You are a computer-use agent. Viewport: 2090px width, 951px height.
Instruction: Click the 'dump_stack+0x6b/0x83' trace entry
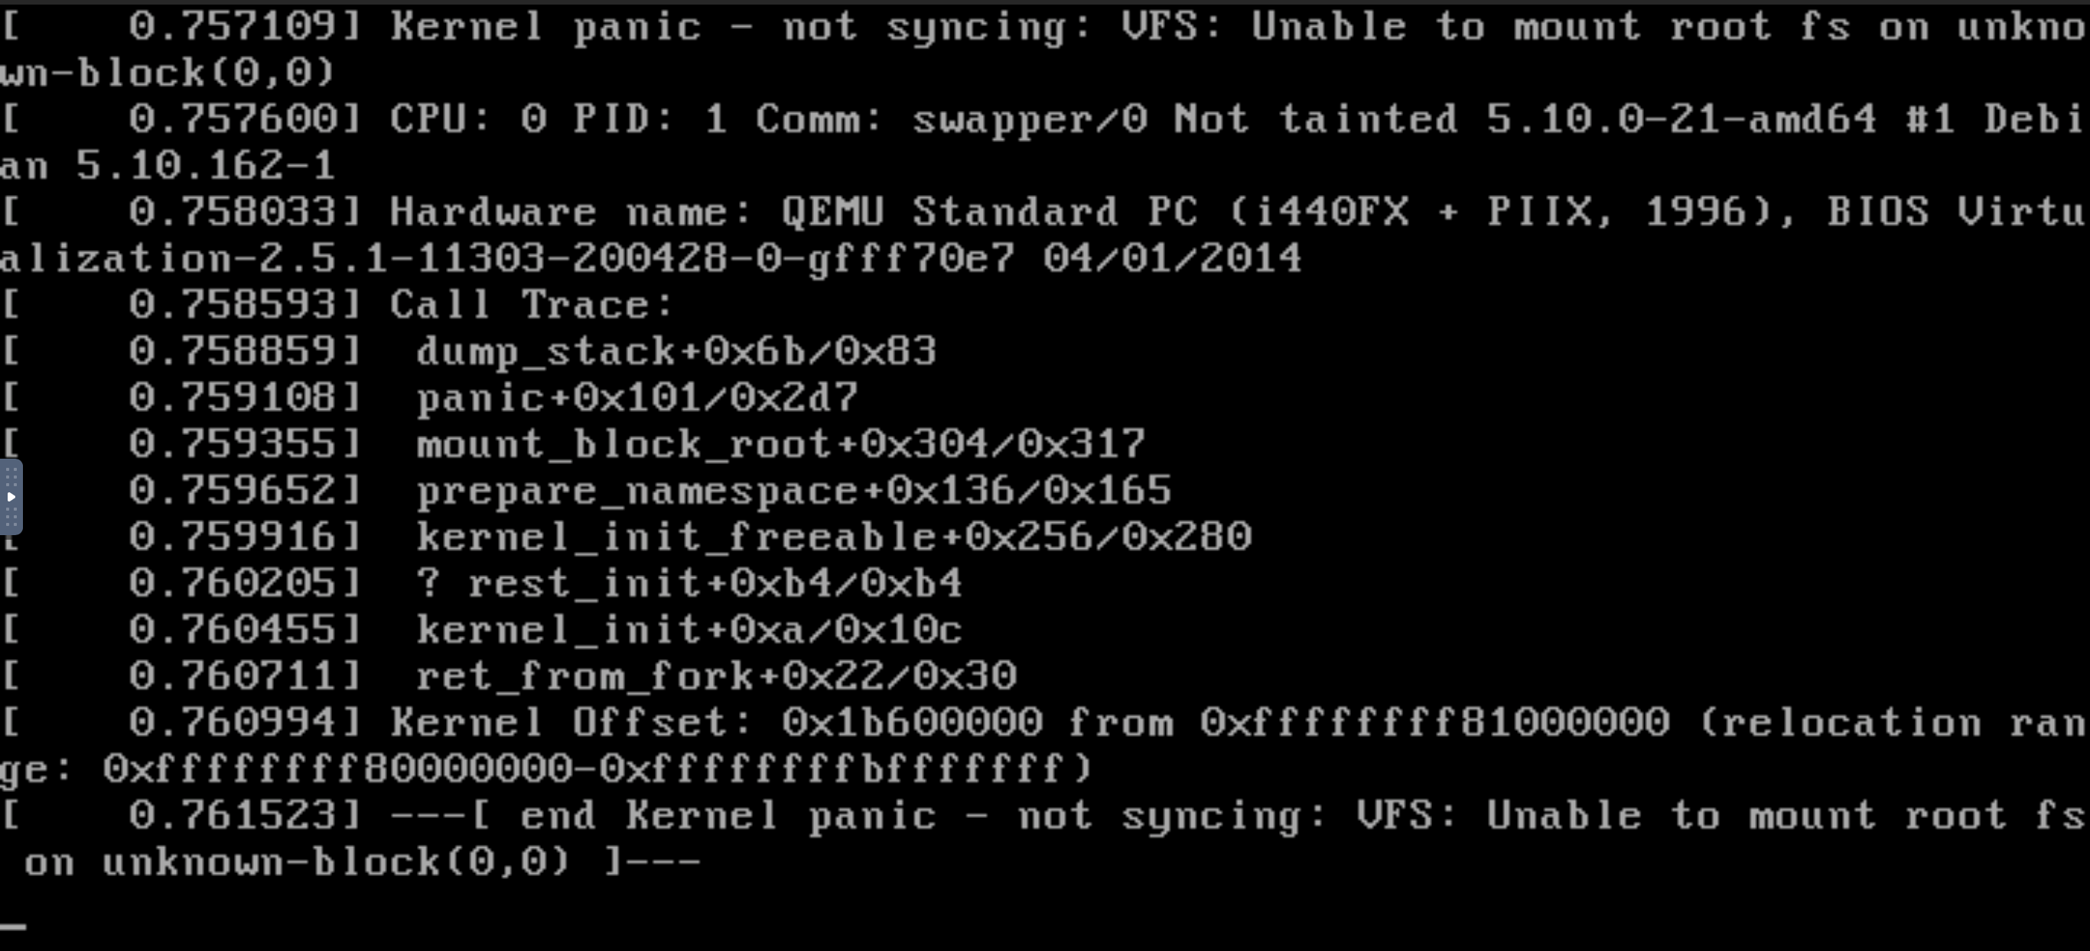pos(676,352)
